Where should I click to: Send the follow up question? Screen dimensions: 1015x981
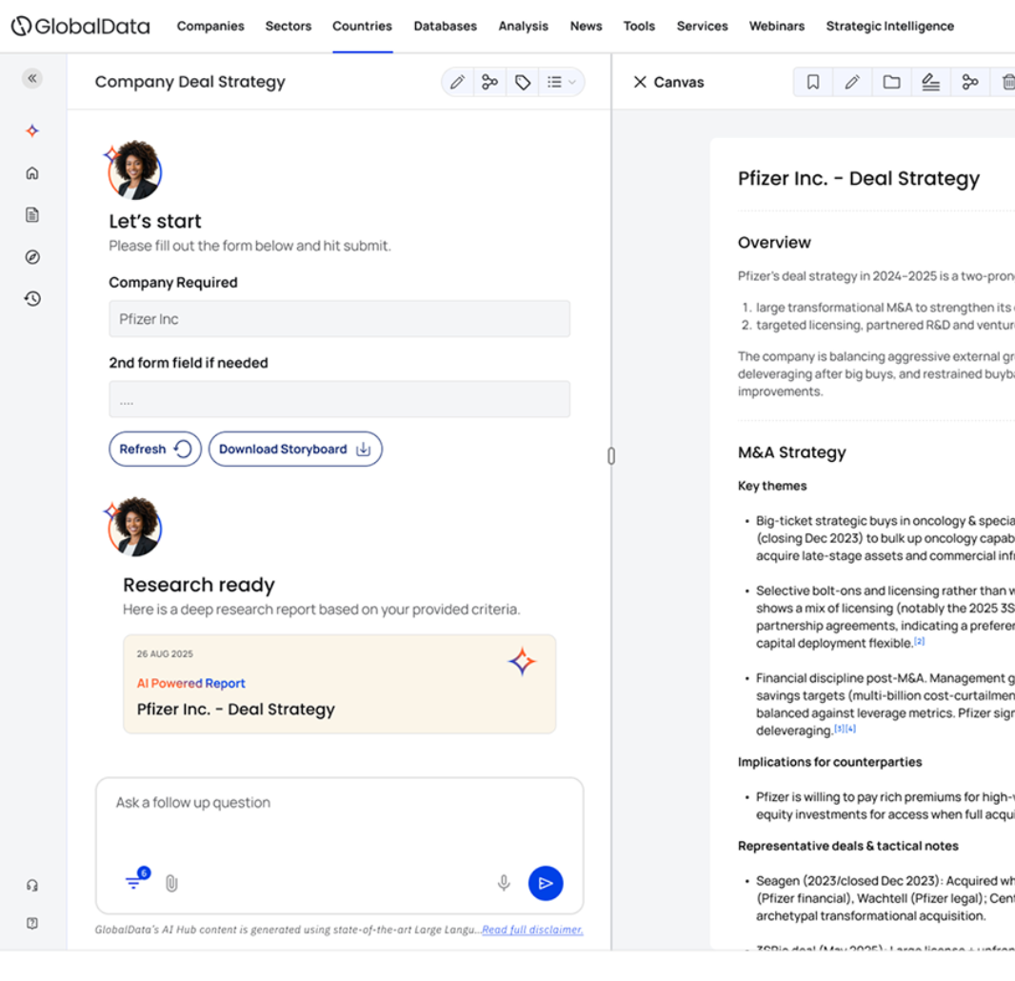546,883
